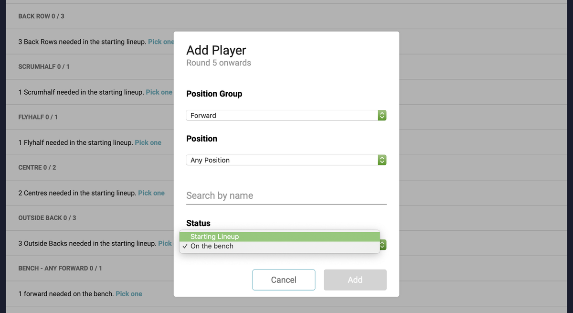Click Pick one link for Scrumhalf
This screenshot has height=313, width=573.
point(159,92)
